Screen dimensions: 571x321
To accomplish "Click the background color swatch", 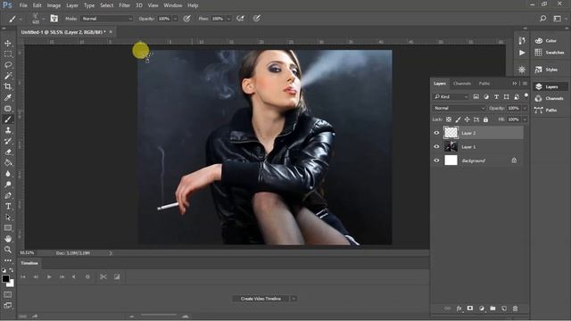I will pos(12,284).
